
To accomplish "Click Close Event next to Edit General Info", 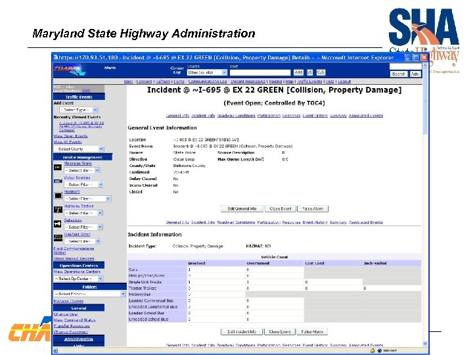I will coord(281,208).
